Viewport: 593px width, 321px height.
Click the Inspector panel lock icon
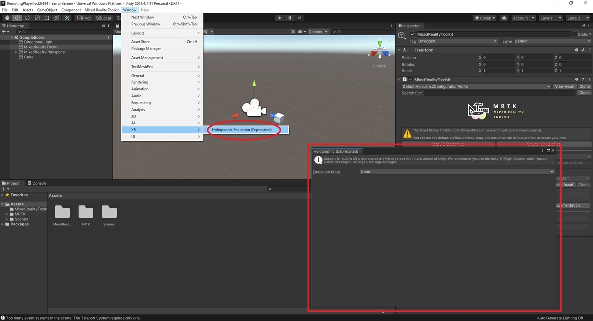[x=583, y=26]
